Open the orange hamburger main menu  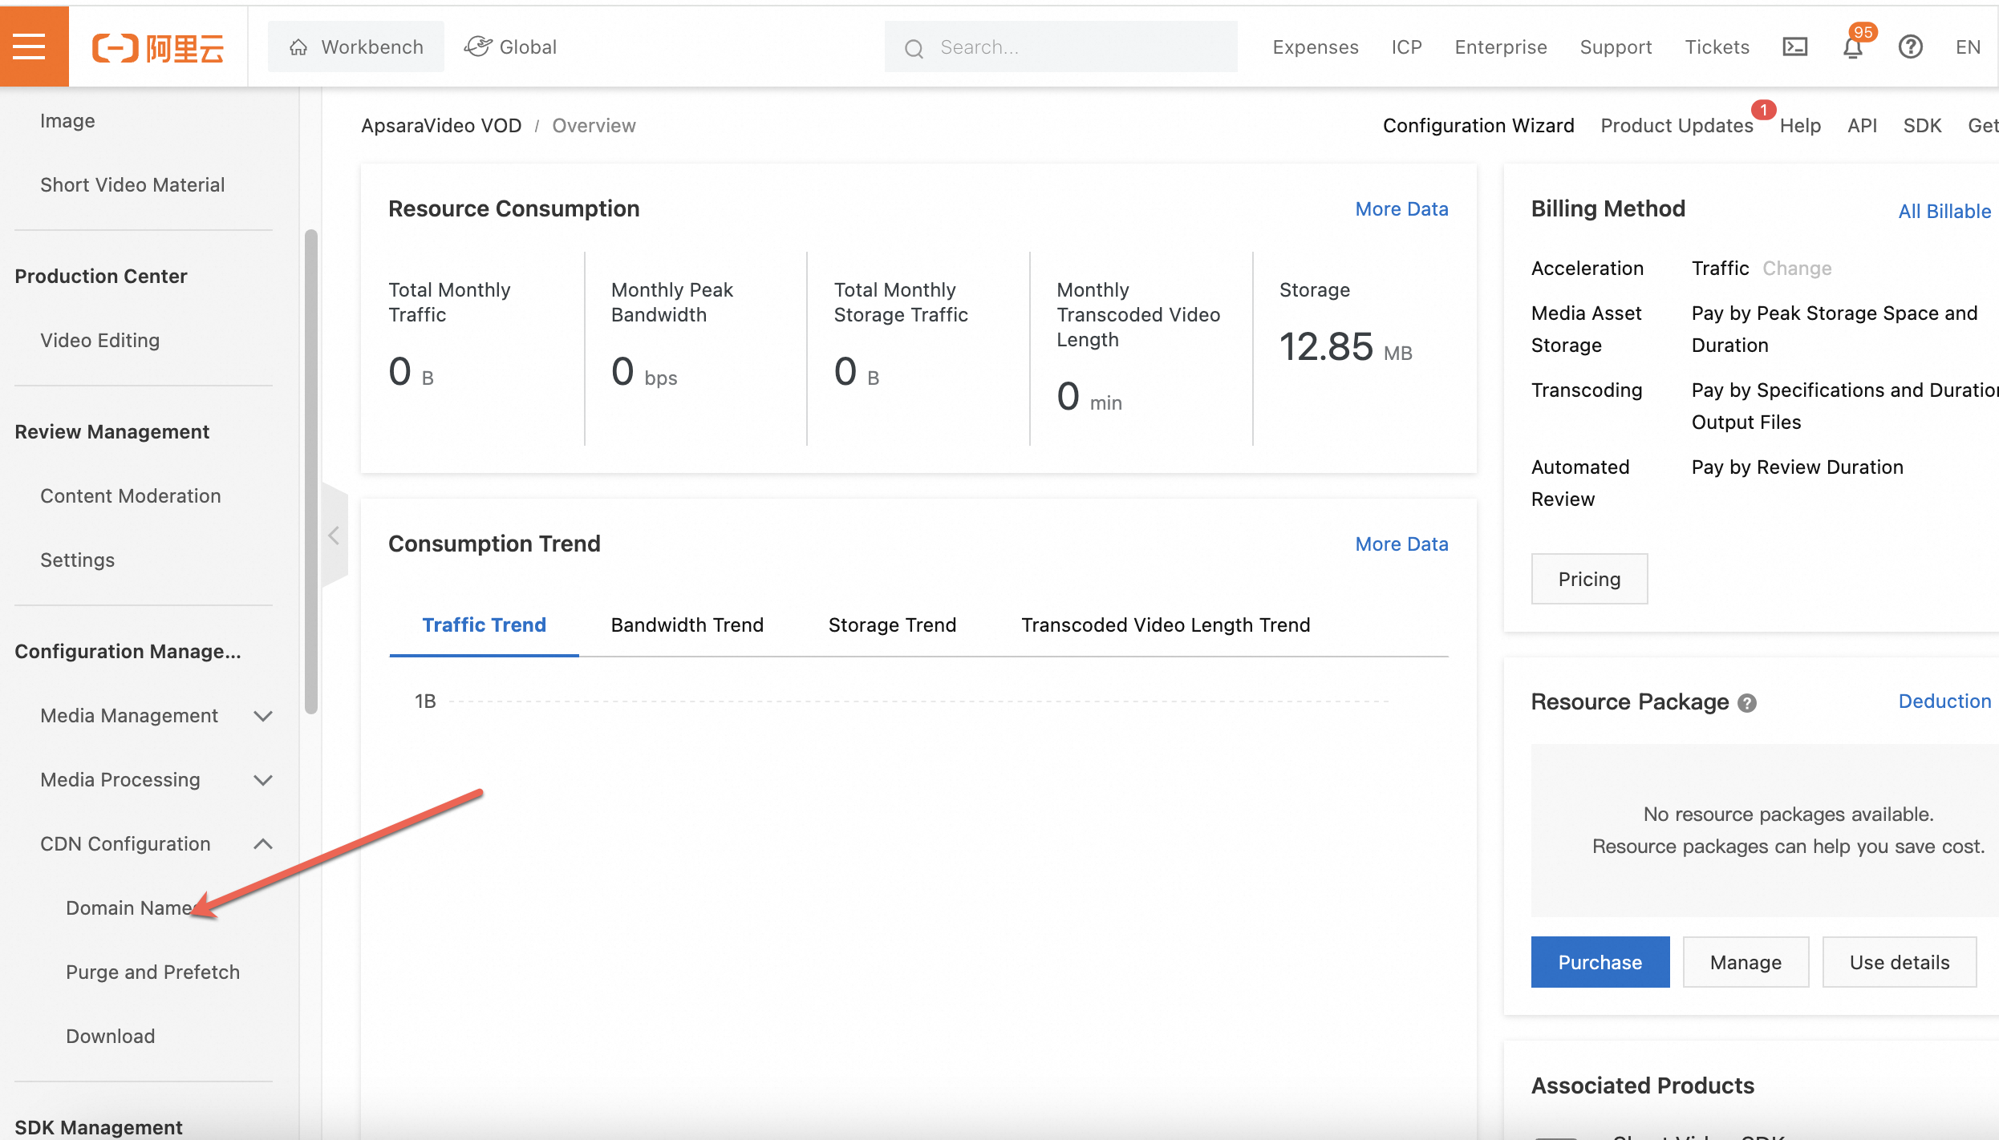coord(30,46)
